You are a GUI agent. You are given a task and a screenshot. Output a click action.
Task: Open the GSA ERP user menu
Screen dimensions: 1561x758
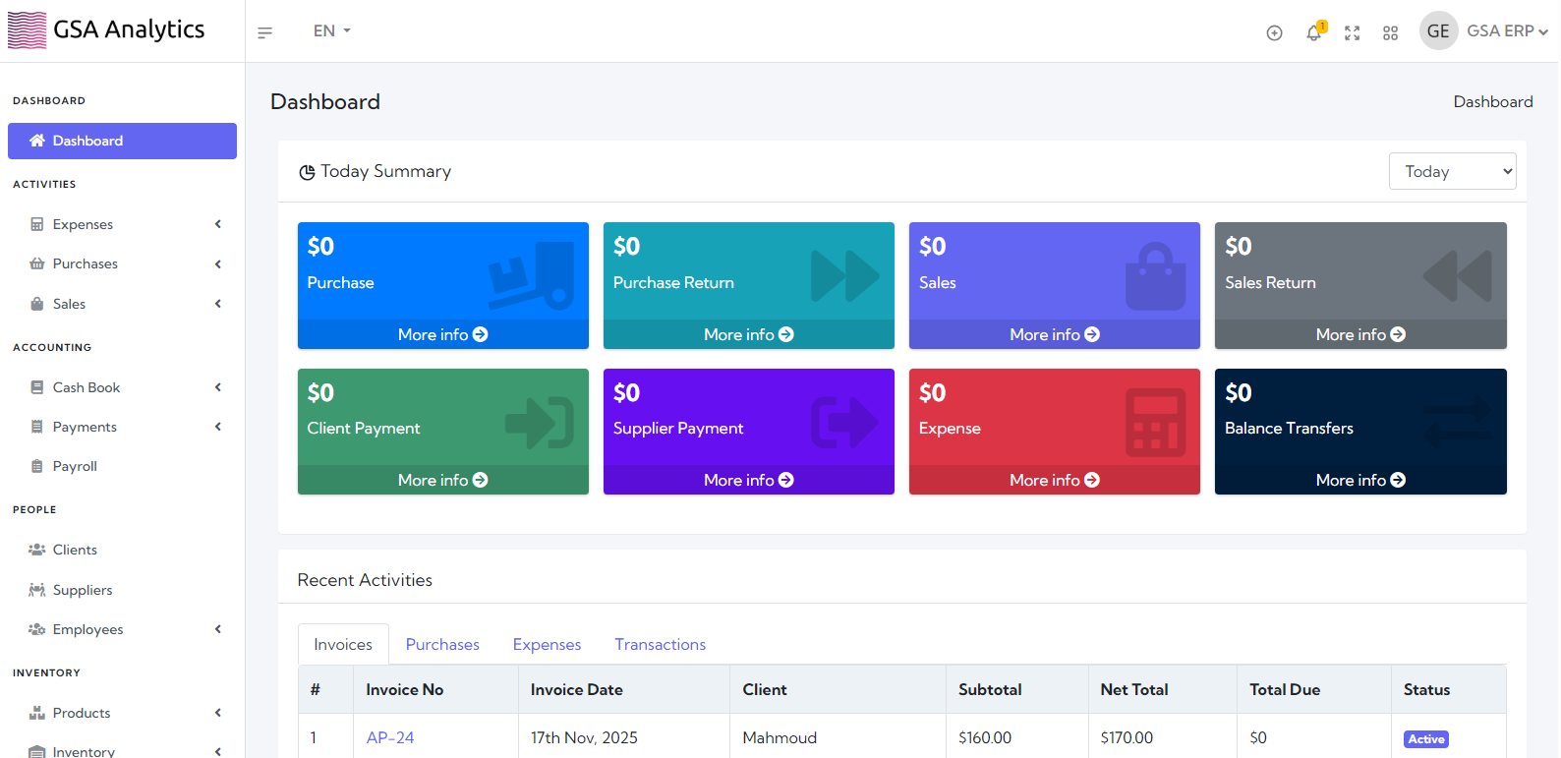(1507, 31)
